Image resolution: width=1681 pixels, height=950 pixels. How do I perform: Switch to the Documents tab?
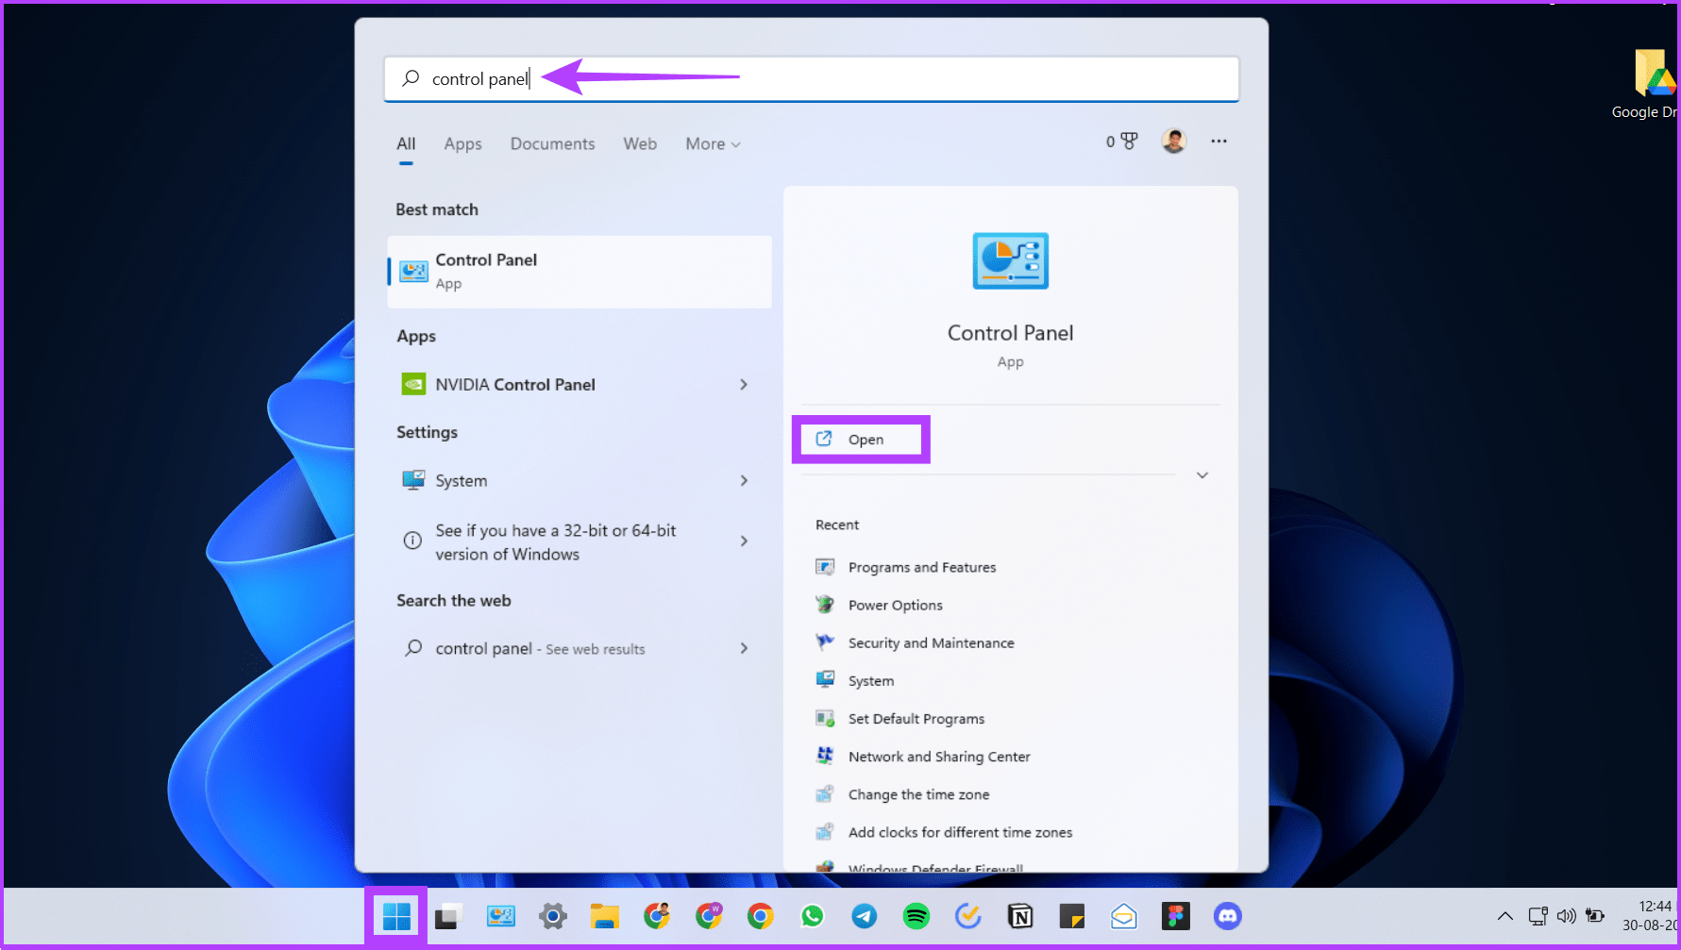pos(552,143)
